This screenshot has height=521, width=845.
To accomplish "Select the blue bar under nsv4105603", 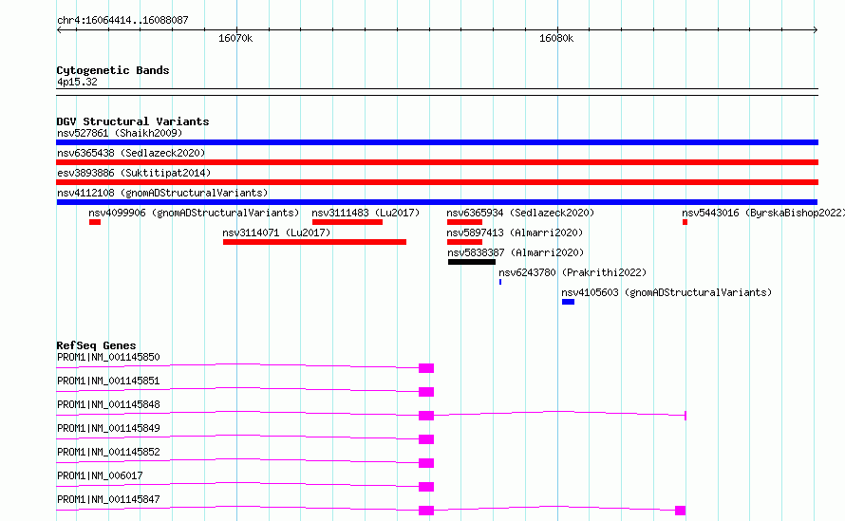I will (568, 302).
